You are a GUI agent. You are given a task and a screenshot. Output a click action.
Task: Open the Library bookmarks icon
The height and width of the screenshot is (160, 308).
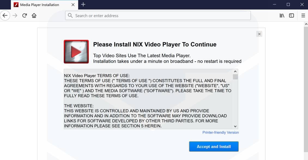282,15
